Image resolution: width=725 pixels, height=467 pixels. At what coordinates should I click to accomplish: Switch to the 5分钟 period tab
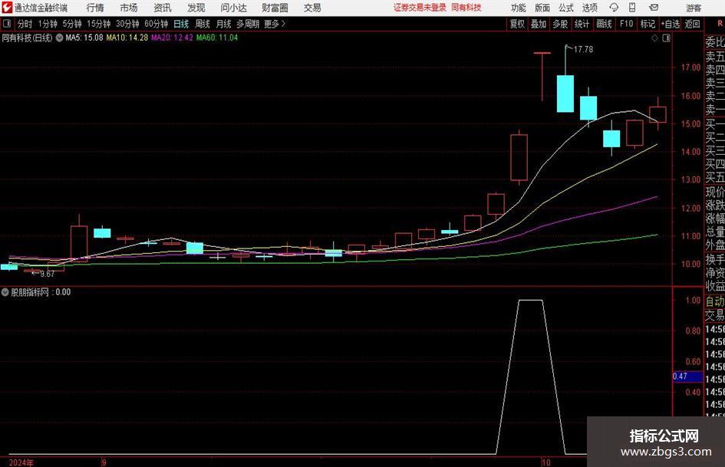point(72,24)
